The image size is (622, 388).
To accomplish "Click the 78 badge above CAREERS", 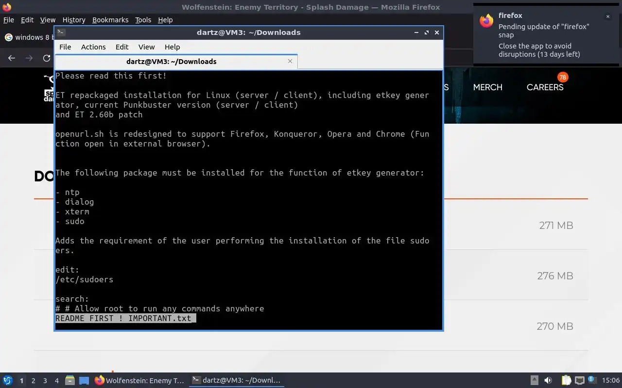I will coord(562,77).
